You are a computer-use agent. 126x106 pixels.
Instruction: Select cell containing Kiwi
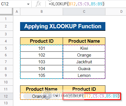click(84, 48)
